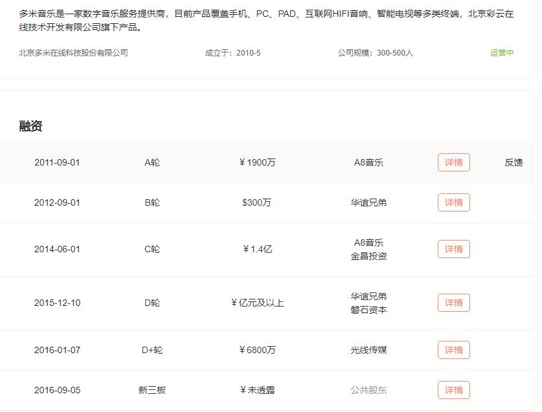This screenshot has height=412, width=542.
Task: Click the 公司规模 300-500人 text
Action: click(x=376, y=53)
